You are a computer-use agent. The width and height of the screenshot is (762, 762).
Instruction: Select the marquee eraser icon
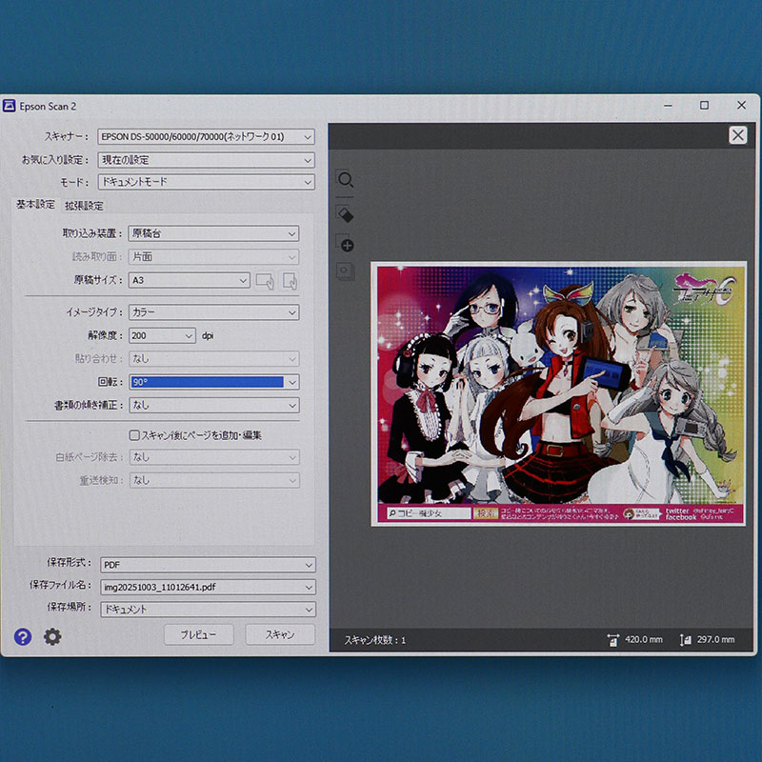tap(345, 213)
